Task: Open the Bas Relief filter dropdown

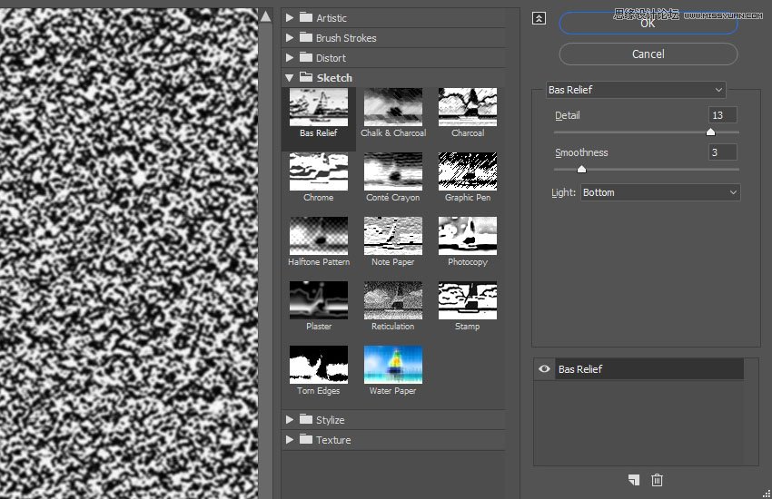Action: click(636, 90)
